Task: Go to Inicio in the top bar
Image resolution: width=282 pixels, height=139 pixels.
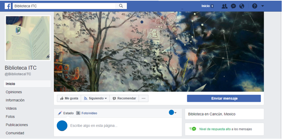Action: click(x=206, y=6)
